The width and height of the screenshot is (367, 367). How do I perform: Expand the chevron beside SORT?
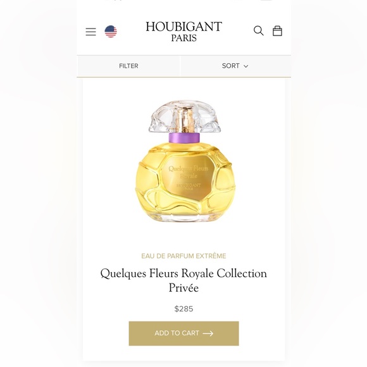click(x=246, y=66)
